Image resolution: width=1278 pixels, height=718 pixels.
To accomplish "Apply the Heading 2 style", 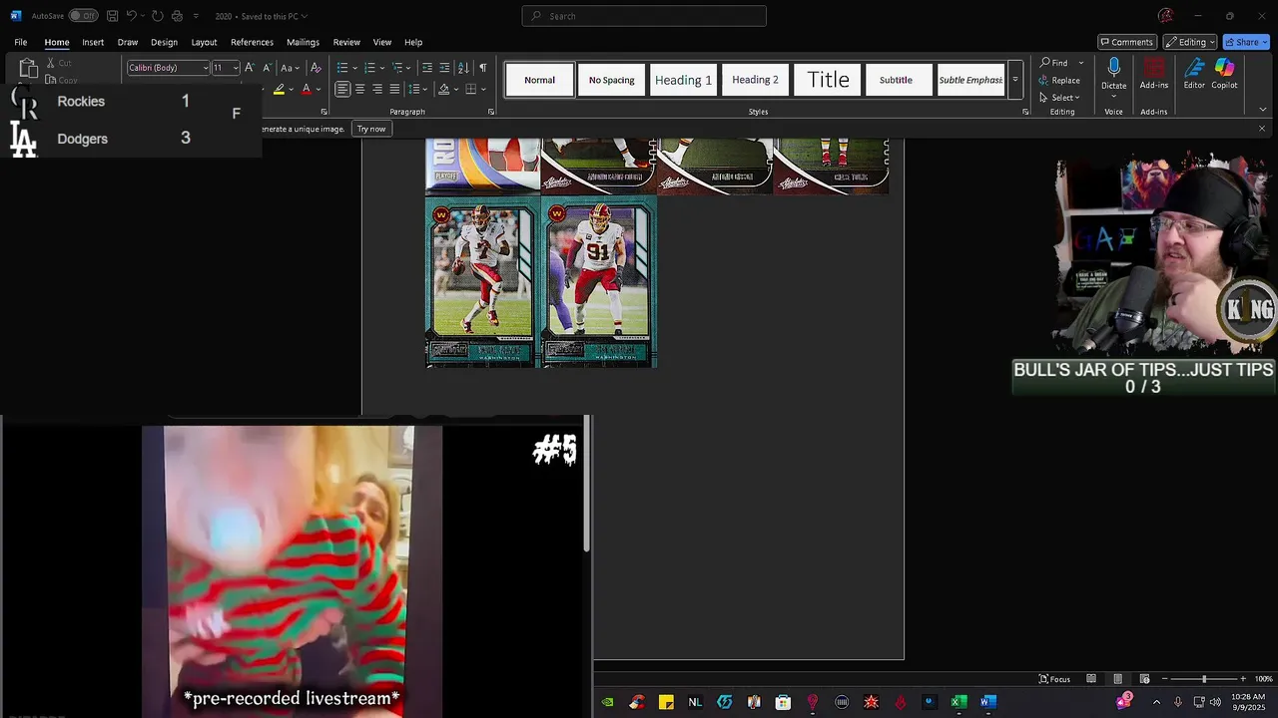I will (755, 80).
